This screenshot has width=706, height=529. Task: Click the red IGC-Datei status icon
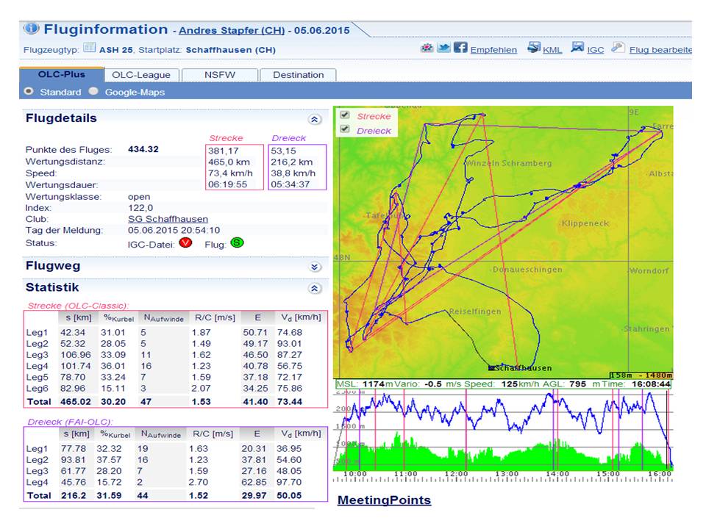tap(185, 243)
